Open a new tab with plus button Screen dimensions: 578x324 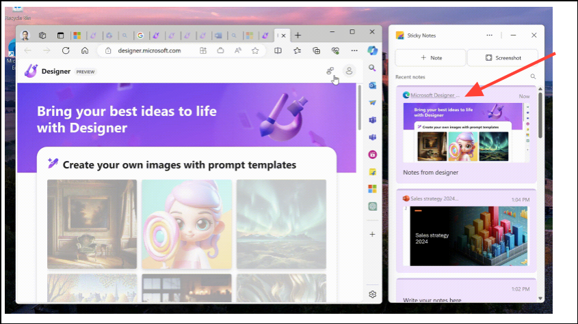pos(298,35)
